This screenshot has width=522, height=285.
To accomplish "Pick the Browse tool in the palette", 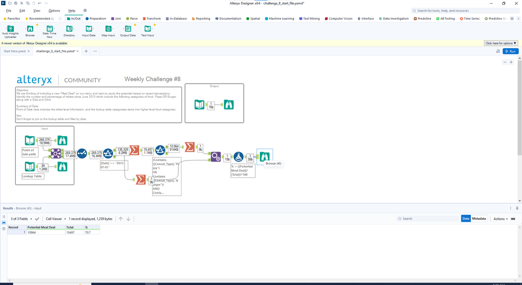I will pos(30,31).
